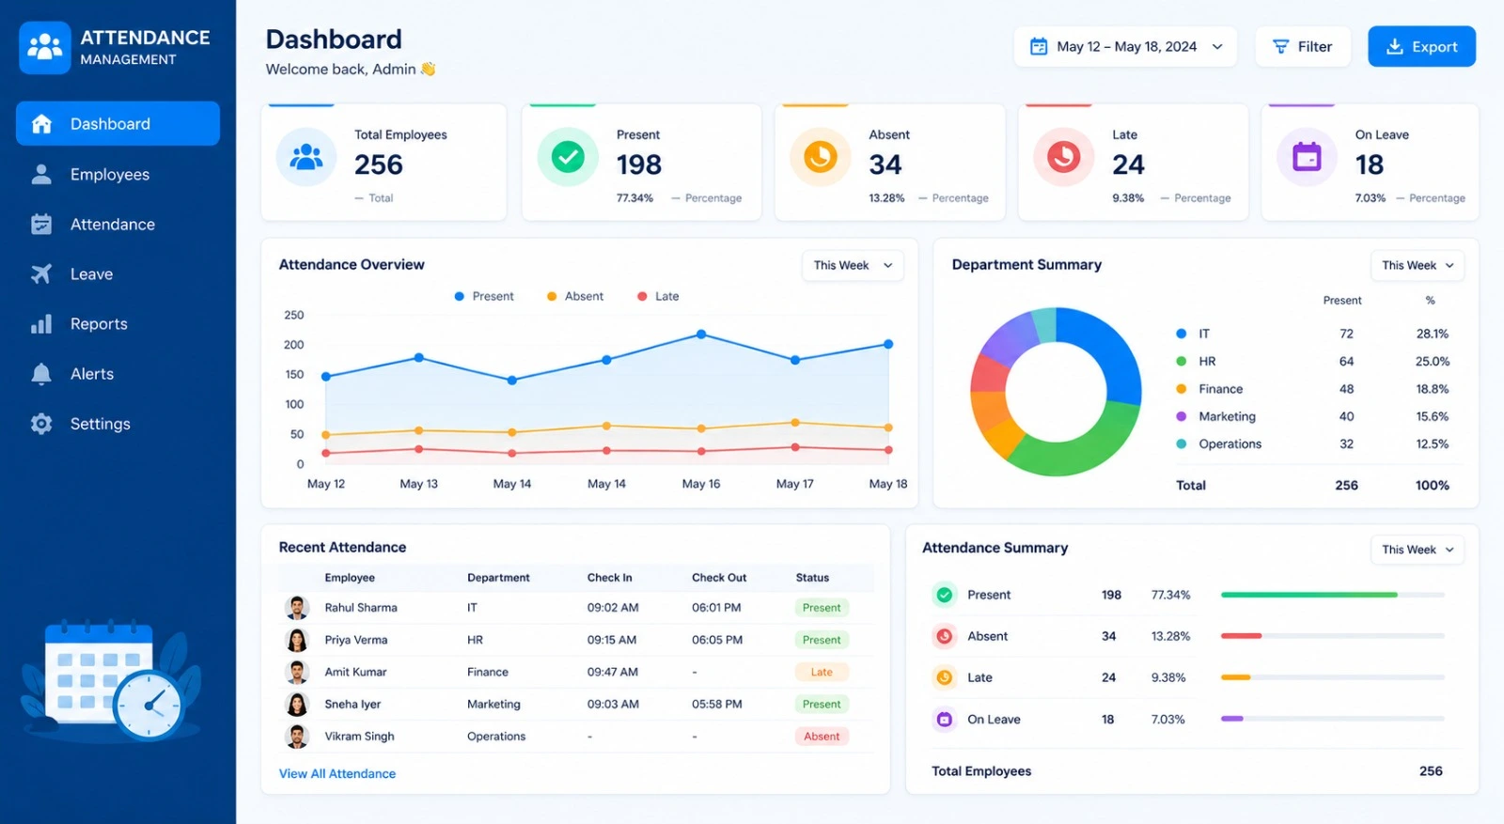Image resolution: width=1504 pixels, height=824 pixels.
Task: Click the Reports bar chart icon
Action: tap(41, 324)
